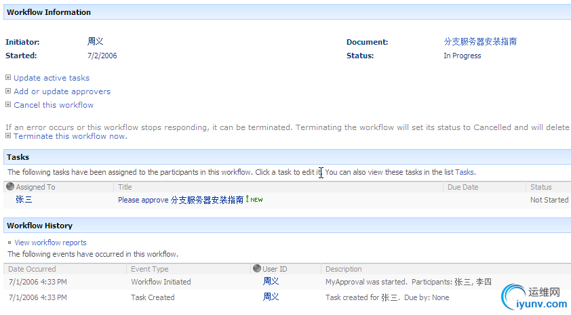
Task: Click Event Type column header
Action: (149, 269)
